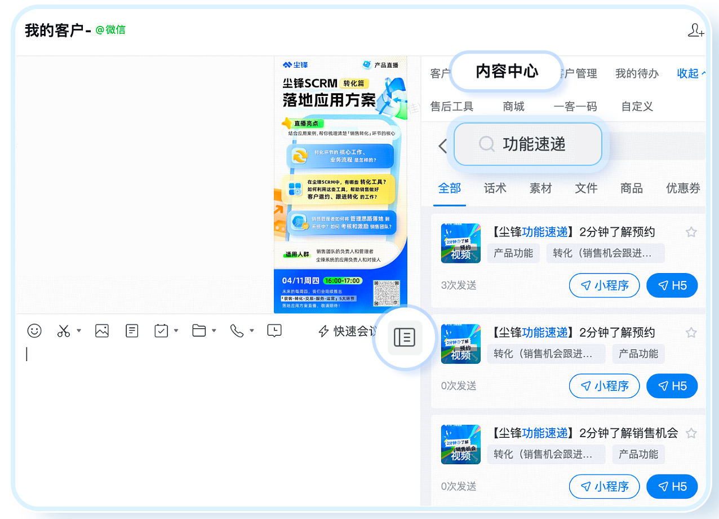The height and width of the screenshot is (519, 719).
Task: Star the first 2分钟了解预约 item
Action: click(x=691, y=232)
